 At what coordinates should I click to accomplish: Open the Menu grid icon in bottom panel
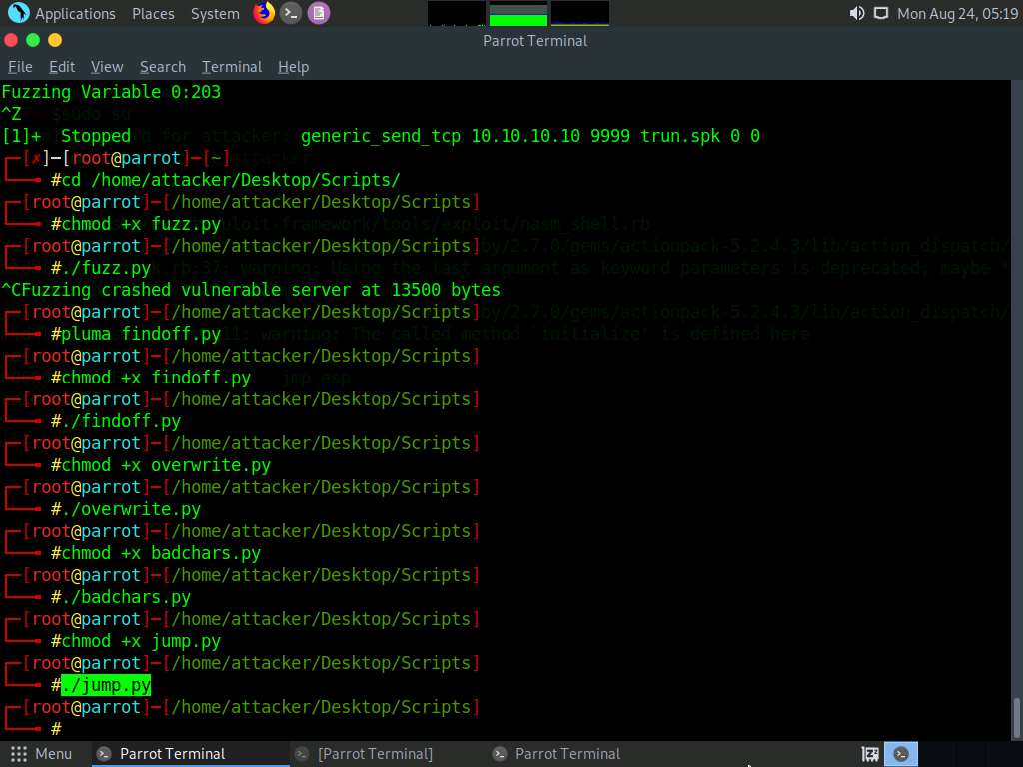pos(19,754)
